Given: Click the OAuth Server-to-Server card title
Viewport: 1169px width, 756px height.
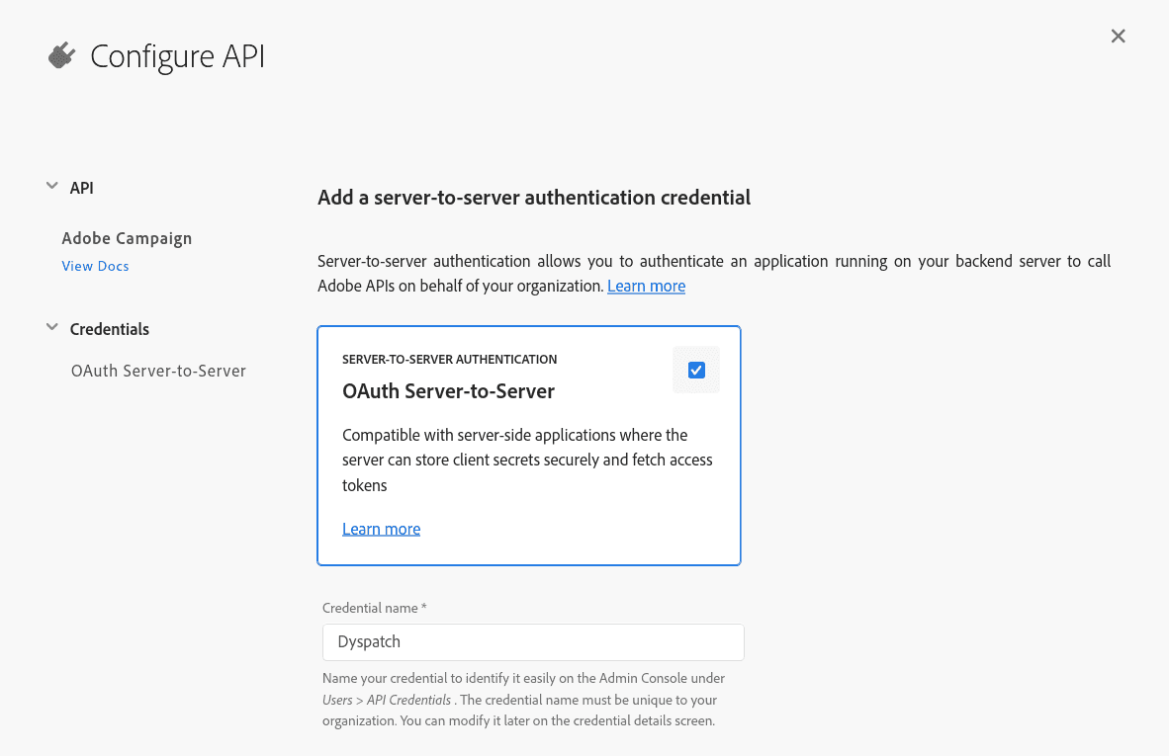Looking at the screenshot, I should coord(449,391).
